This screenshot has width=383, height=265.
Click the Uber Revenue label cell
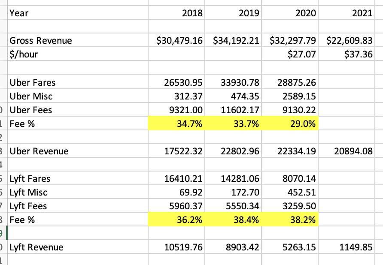(x=78, y=151)
